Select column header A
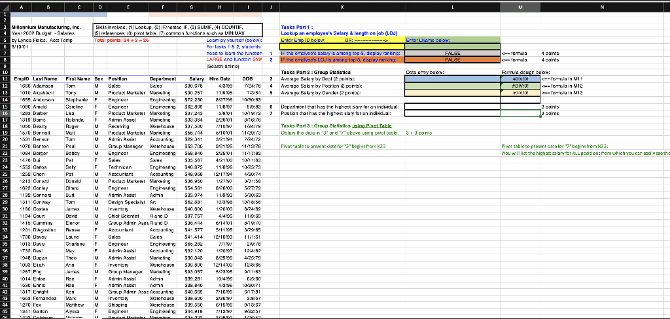Image resolution: width=670 pixels, height=319 pixels. pyautogui.click(x=22, y=7)
